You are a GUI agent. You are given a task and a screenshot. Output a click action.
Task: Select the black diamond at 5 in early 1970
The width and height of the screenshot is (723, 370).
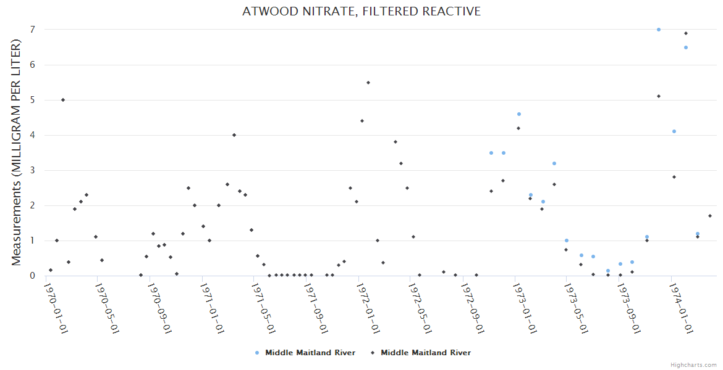(63, 100)
